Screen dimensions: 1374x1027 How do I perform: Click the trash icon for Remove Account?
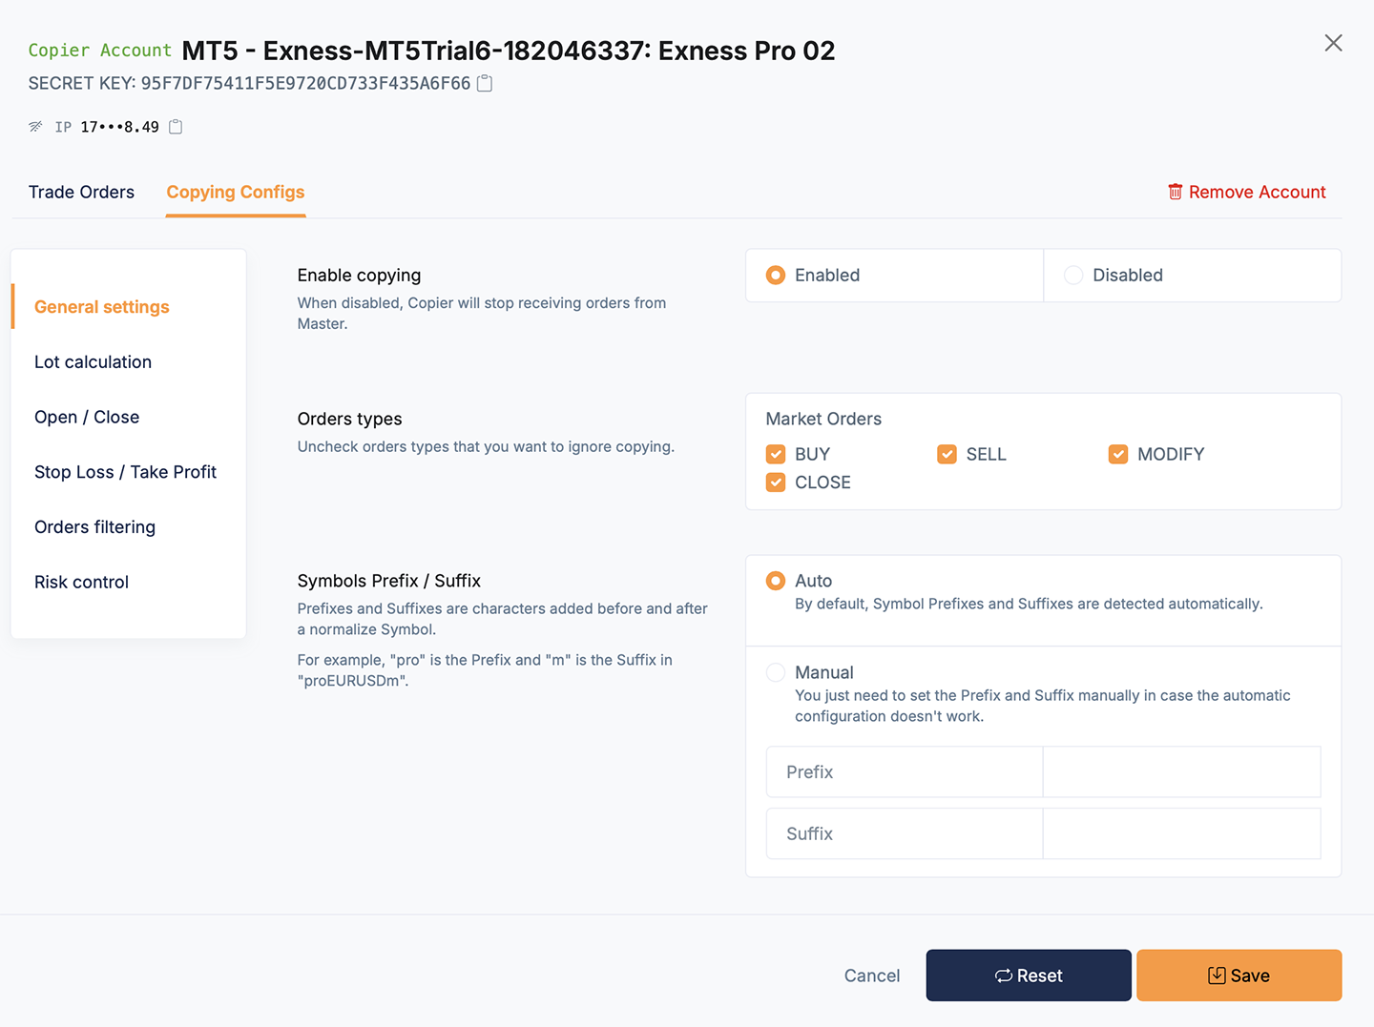pos(1176,192)
